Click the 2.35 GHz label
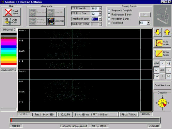This screenshot has height=129, width=172. 154,126
